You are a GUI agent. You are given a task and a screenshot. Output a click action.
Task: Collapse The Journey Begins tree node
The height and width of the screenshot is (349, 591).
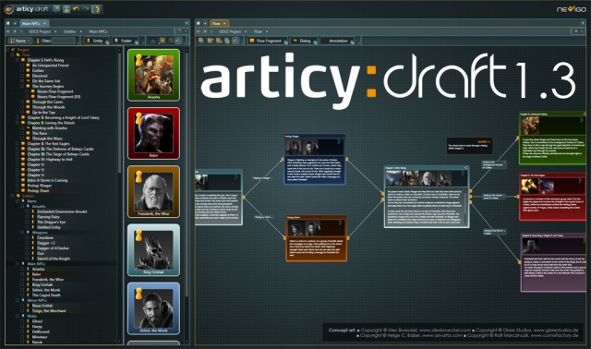(x=22, y=86)
